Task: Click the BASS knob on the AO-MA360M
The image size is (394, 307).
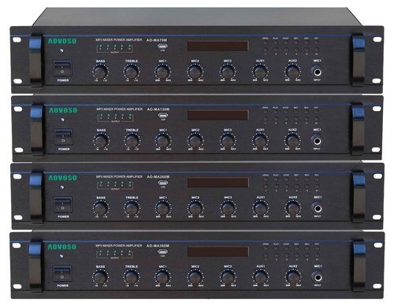Action: [100, 277]
